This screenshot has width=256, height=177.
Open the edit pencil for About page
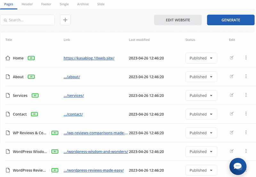point(231,76)
